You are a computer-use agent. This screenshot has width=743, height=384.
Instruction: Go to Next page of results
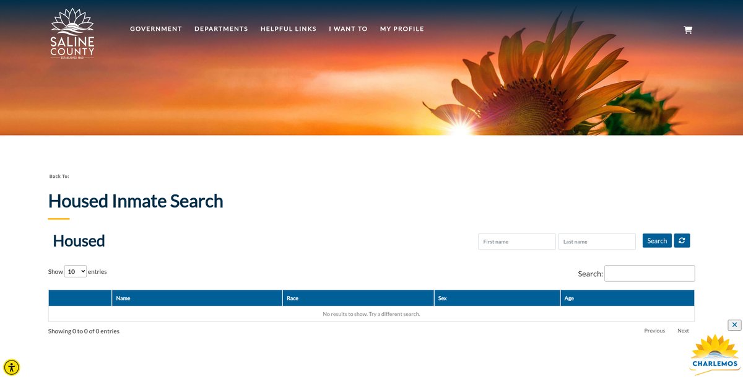pos(683,331)
